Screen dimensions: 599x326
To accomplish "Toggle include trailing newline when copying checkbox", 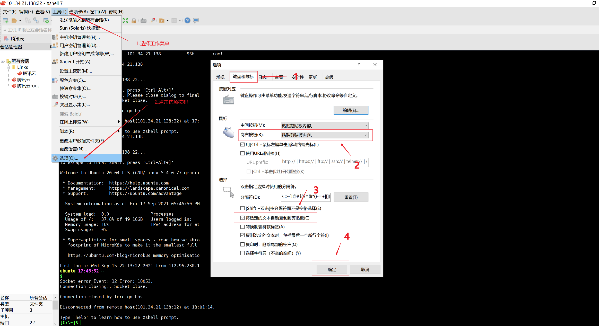I will 242,235.
